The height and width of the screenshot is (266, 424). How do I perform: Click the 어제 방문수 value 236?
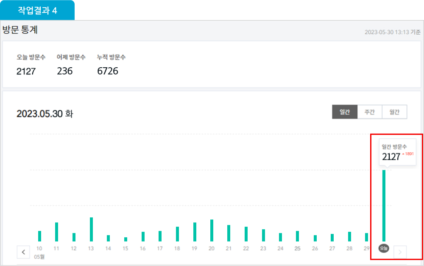[65, 71]
